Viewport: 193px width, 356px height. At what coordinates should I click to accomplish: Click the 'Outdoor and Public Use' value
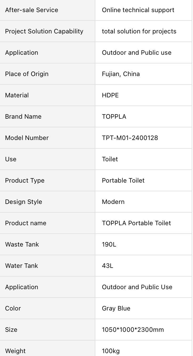[x=137, y=287]
